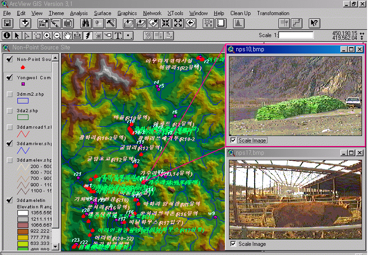Hide the 3ddamriver.shp theme
Viewport: 368px width, 255px height.
coord(10,144)
